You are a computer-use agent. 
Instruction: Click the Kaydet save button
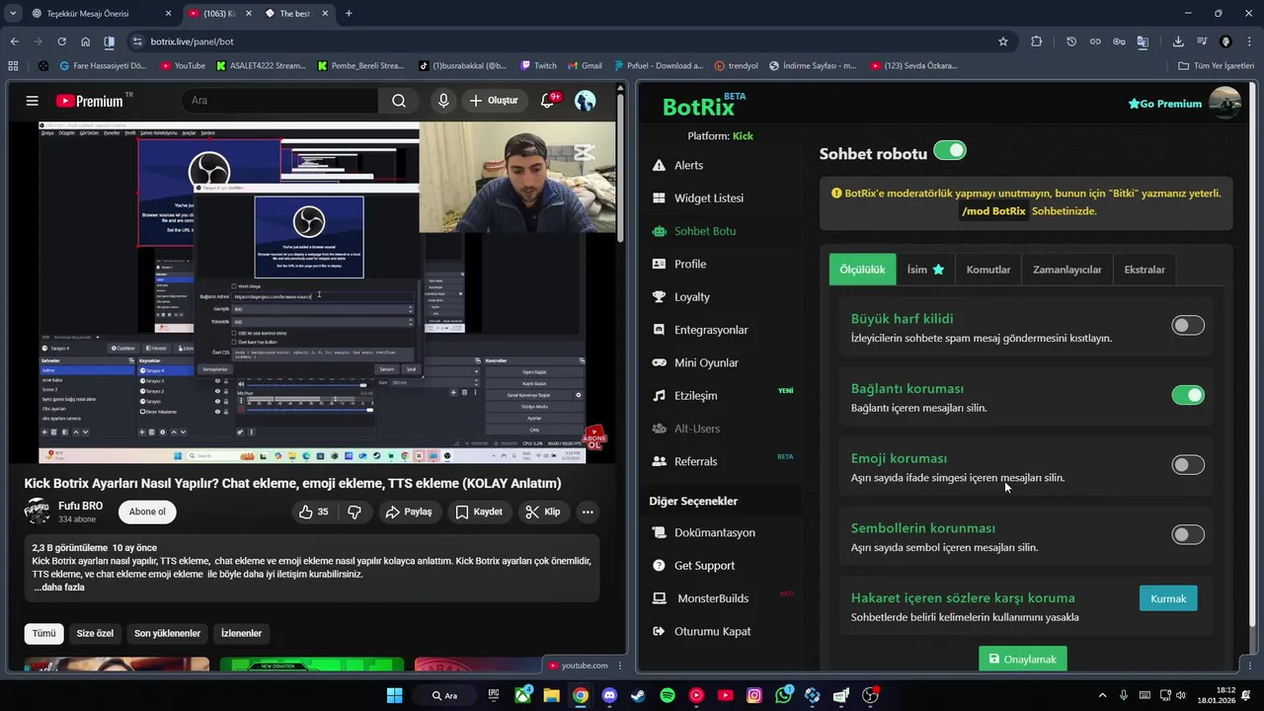tap(479, 512)
